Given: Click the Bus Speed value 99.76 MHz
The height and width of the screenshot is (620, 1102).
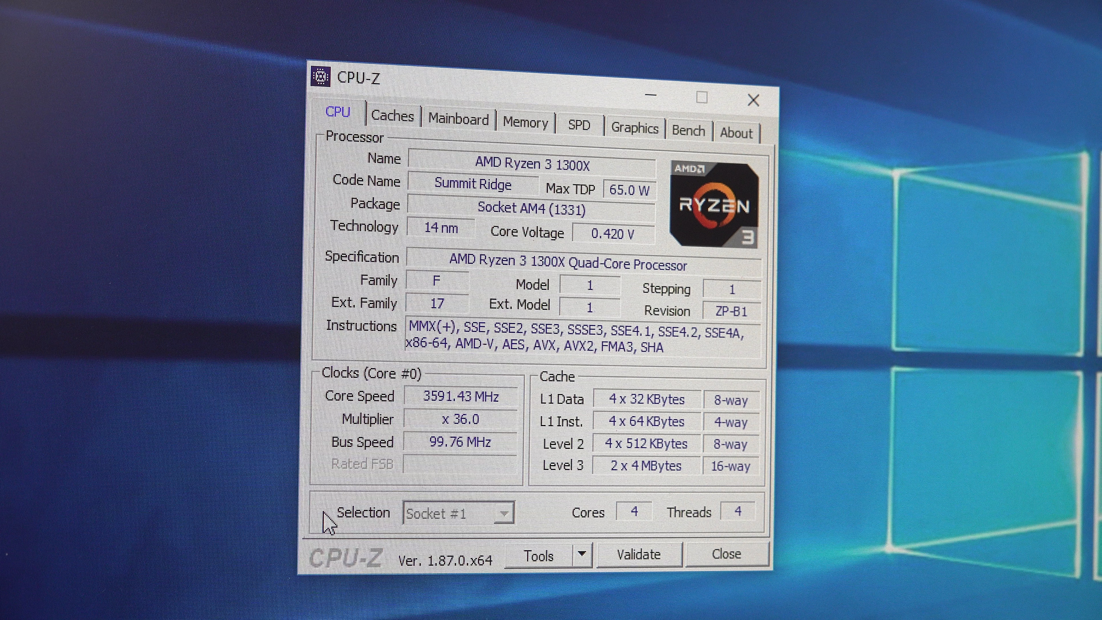Looking at the screenshot, I should pos(460,442).
